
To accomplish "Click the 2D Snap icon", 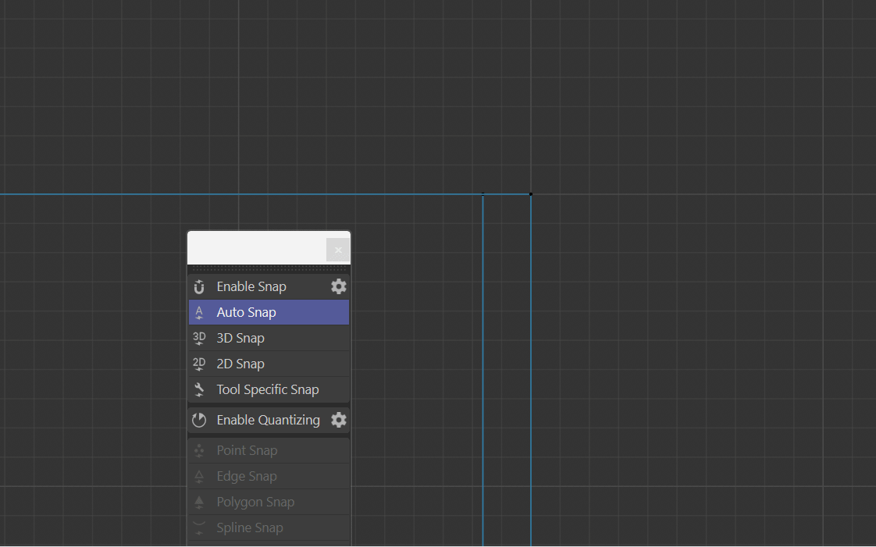I will pyautogui.click(x=199, y=364).
